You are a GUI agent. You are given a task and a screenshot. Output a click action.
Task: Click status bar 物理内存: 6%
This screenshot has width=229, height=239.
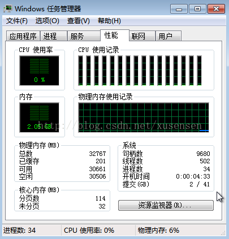click(158, 231)
